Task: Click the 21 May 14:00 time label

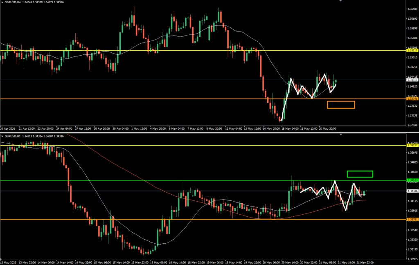Action: point(346,263)
